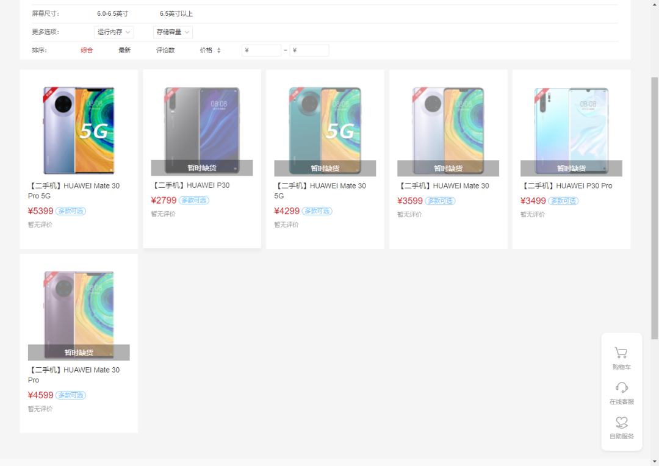The width and height of the screenshot is (659, 466).
Task: Sort by 综合
Action: (x=87, y=51)
